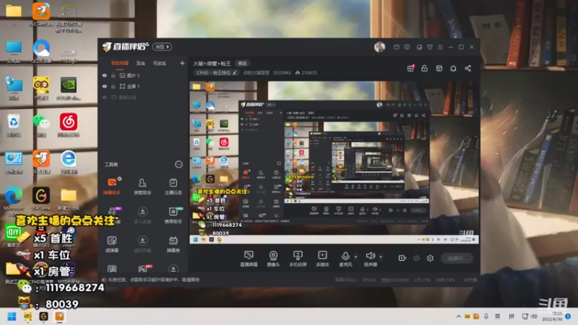Open Windows Start menu
This screenshot has width=578, height=325.
[x=12, y=316]
